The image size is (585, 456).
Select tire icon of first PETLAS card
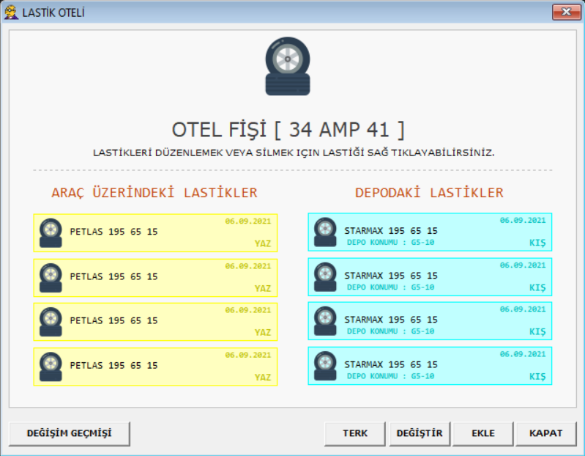pyautogui.click(x=51, y=232)
